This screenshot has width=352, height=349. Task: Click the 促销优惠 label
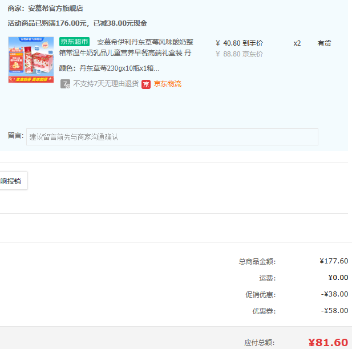click(260, 294)
